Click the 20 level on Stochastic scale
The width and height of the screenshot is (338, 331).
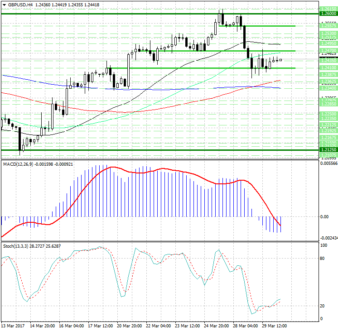pyautogui.click(x=323, y=306)
